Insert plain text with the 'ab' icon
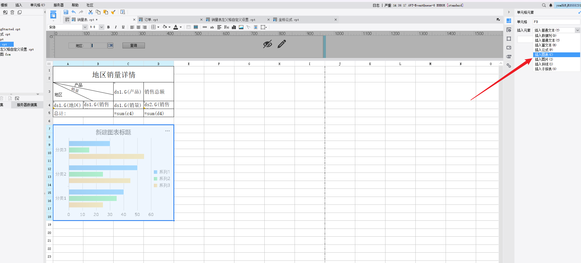581x263 pixels. [x=212, y=27]
